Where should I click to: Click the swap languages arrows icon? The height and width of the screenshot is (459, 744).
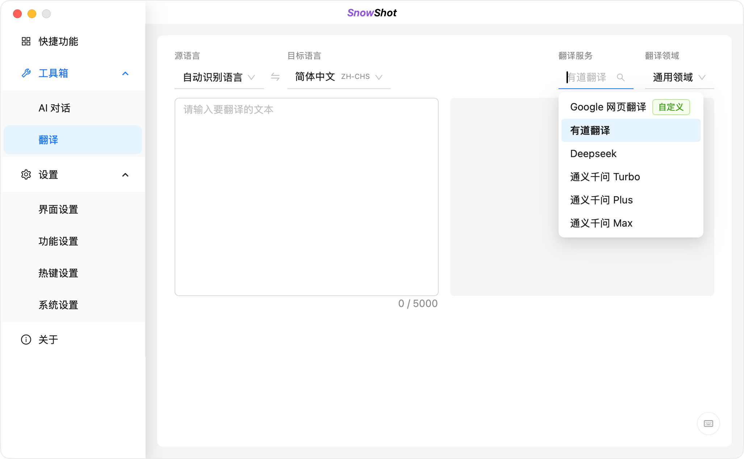[275, 77]
